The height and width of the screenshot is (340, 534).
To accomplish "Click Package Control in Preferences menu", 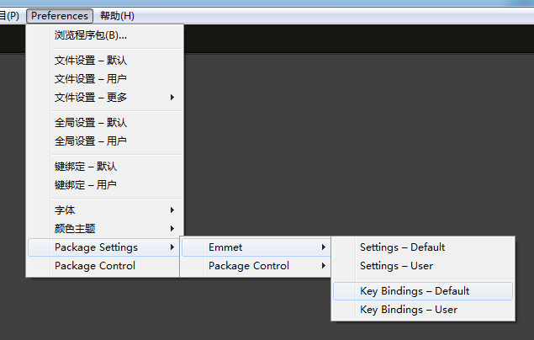I will tap(95, 266).
